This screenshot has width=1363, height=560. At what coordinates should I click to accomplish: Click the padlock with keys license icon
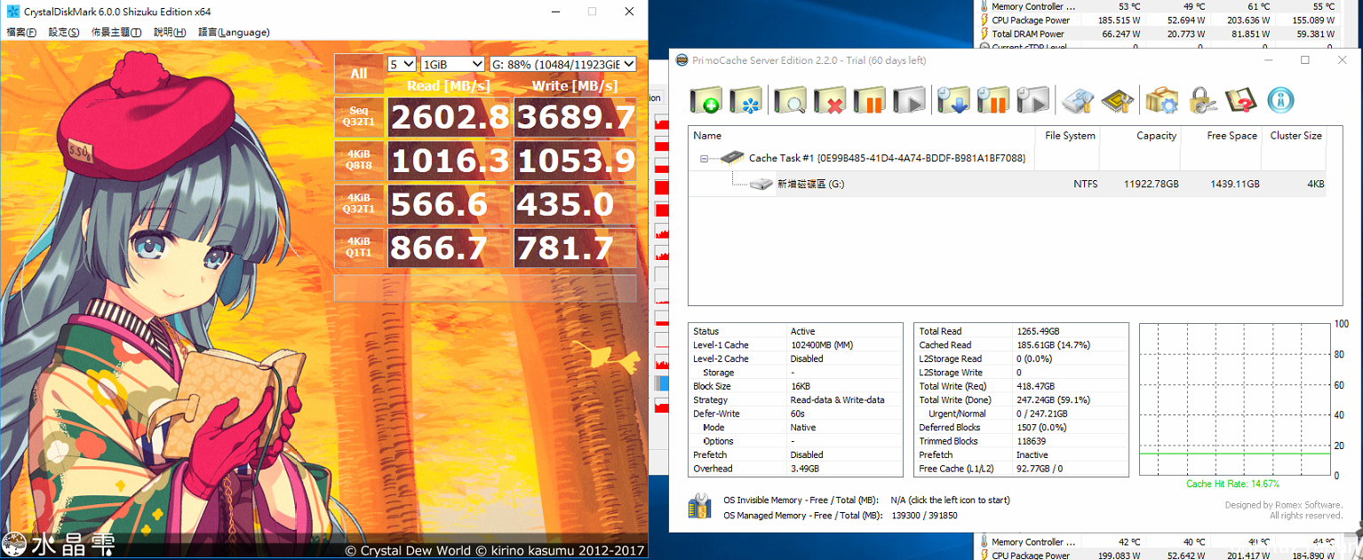pyautogui.click(x=1201, y=100)
